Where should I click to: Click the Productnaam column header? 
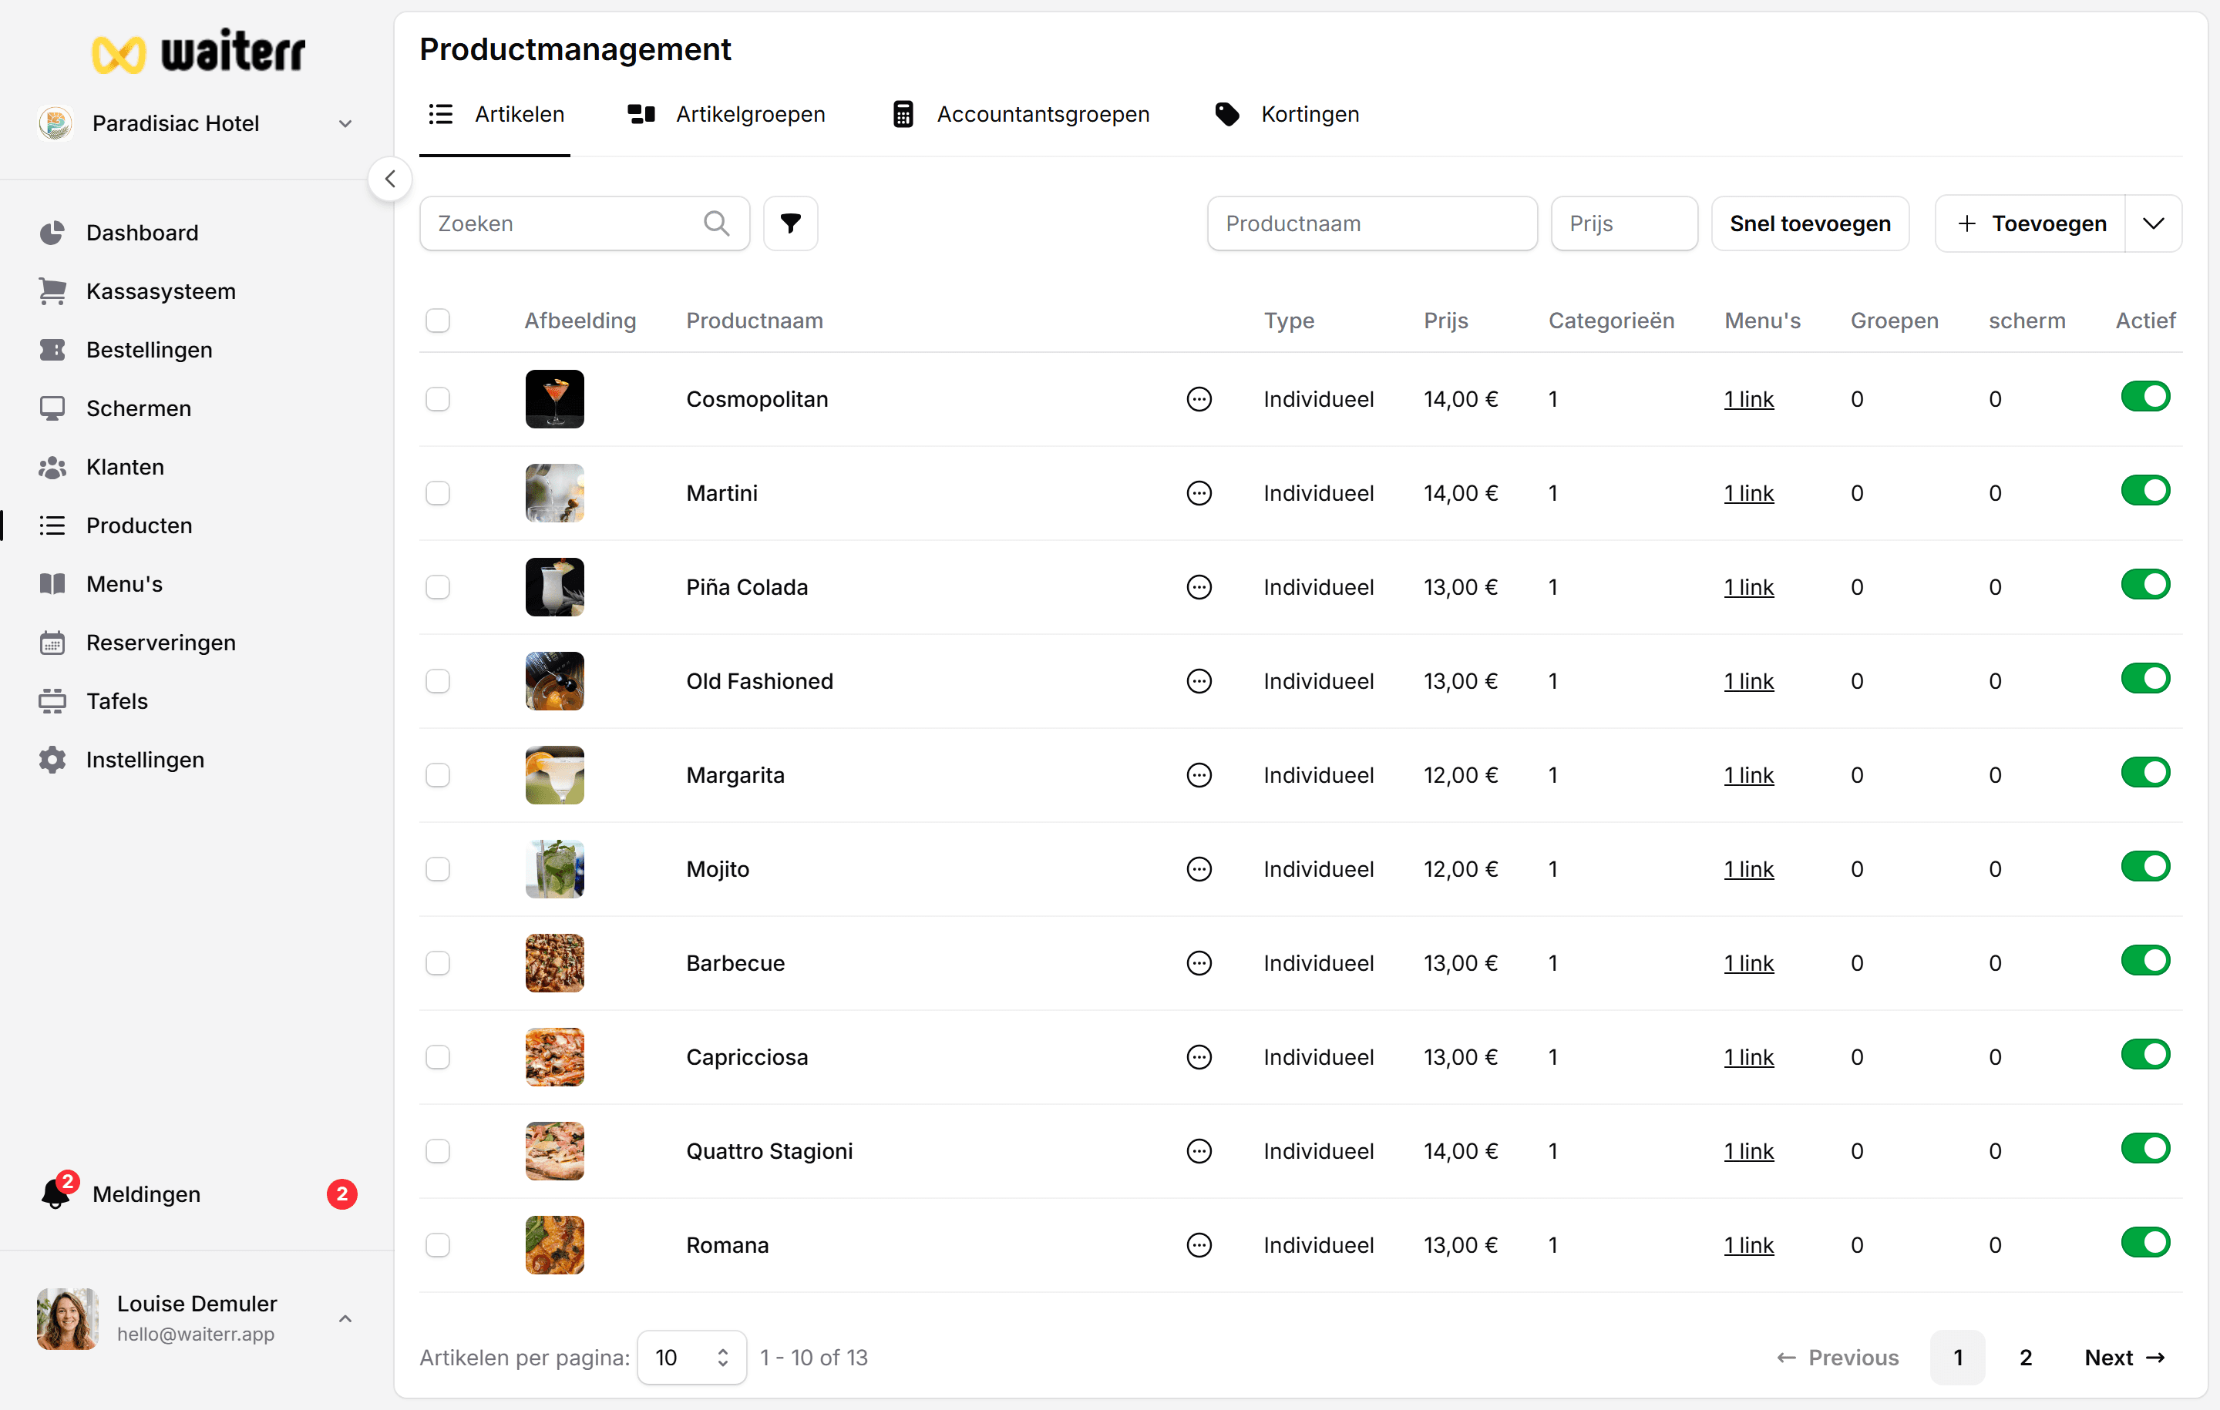(754, 321)
